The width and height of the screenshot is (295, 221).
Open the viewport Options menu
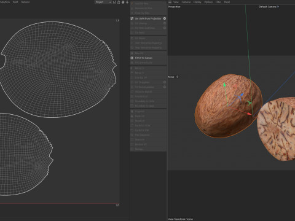[x=208, y=2]
